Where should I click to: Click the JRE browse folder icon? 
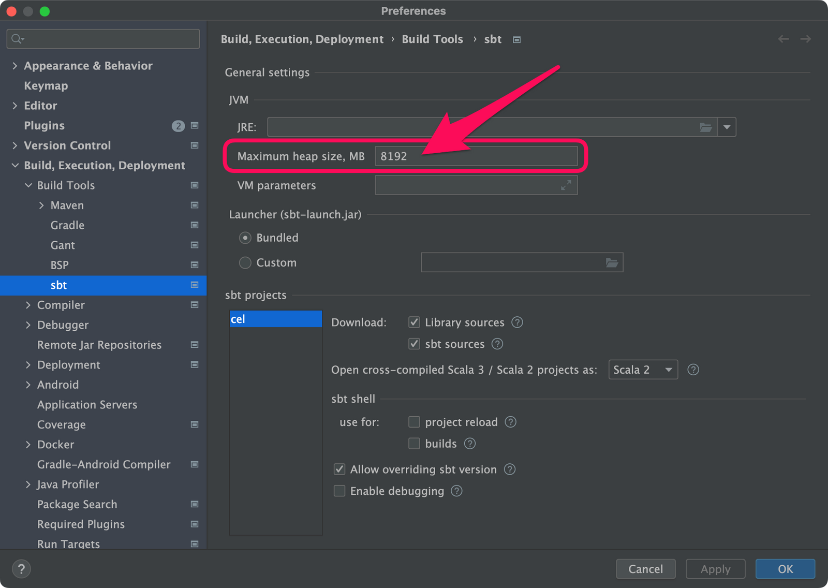click(x=705, y=127)
